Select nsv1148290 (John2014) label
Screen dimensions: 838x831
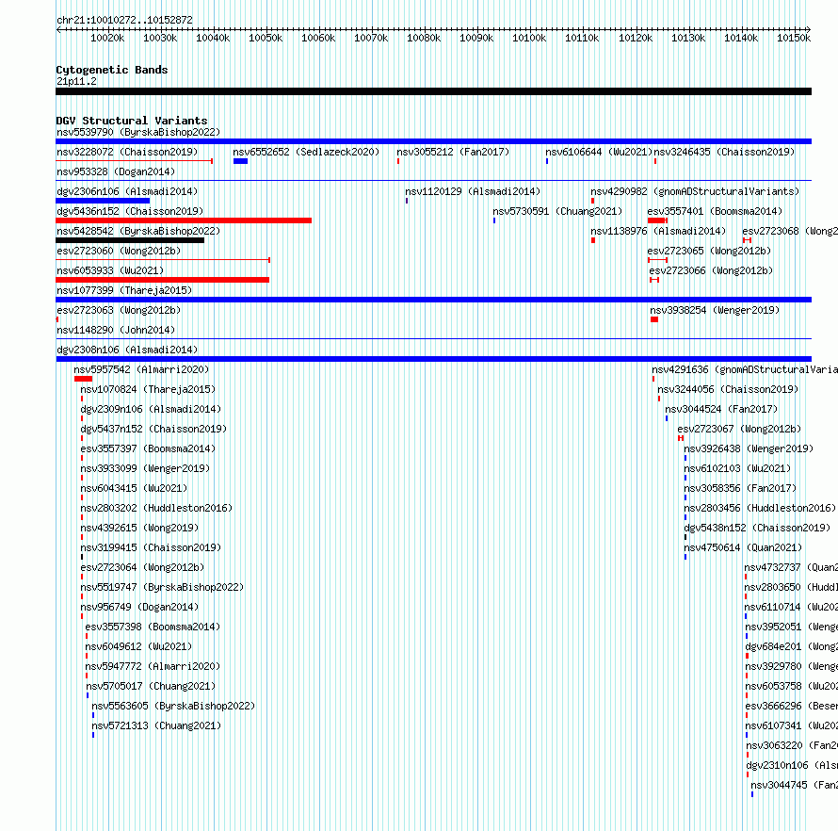(x=116, y=330)
